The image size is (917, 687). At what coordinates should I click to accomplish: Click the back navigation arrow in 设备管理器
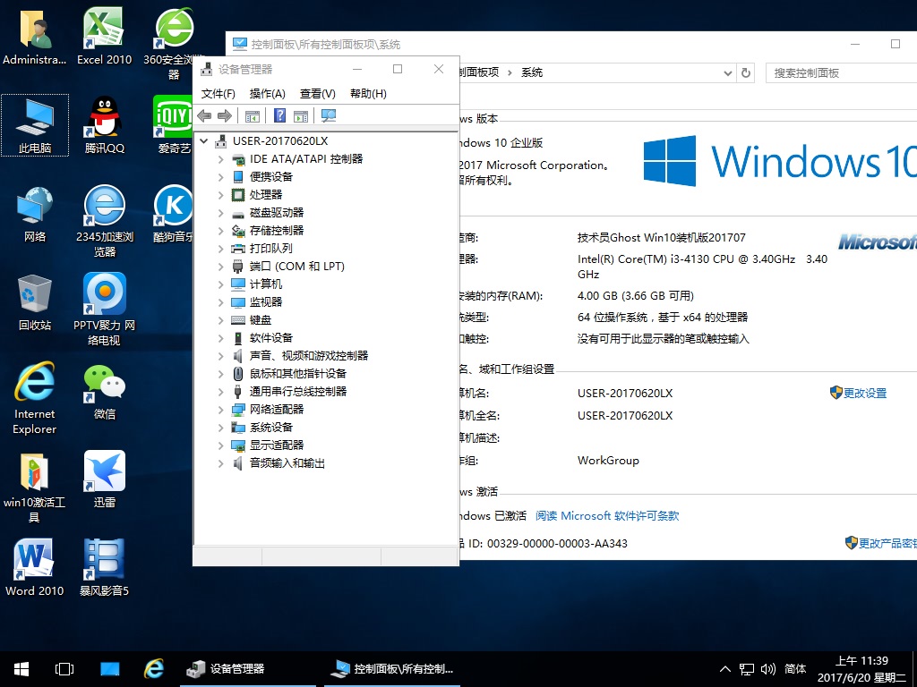pos(203,115)
